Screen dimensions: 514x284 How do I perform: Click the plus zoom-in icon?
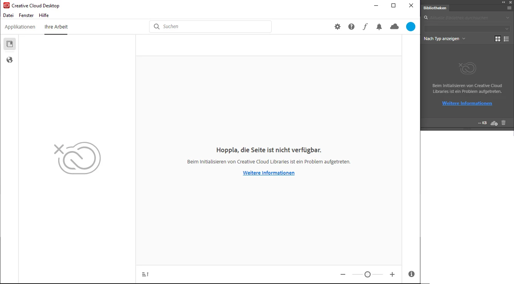[392, 274]
